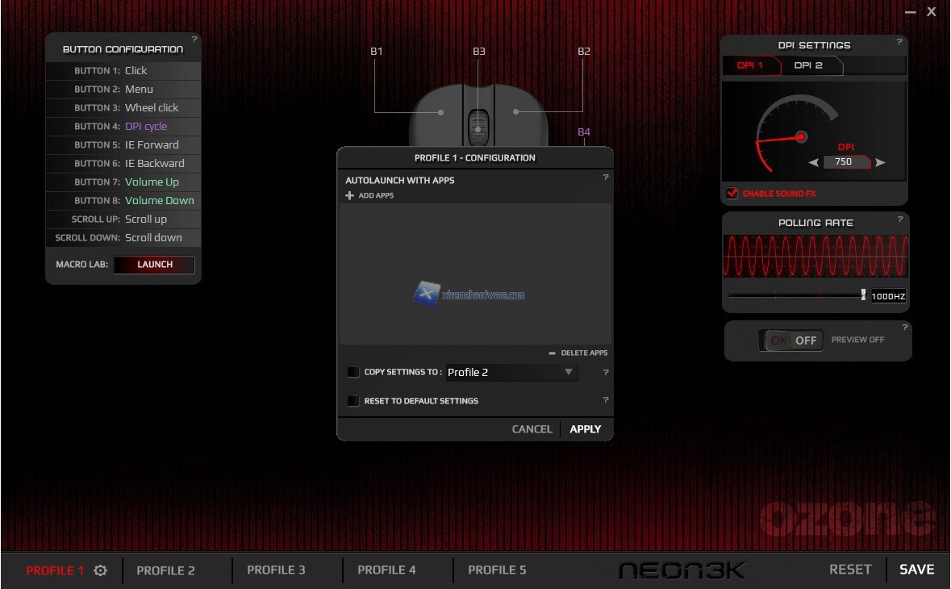Click the minus icon to delete apps
This screenshot has width=951, height=589.
pyautogui.click(x=552, y=353)
